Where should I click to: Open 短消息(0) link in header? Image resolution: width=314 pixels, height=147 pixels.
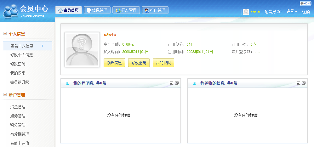273,12
